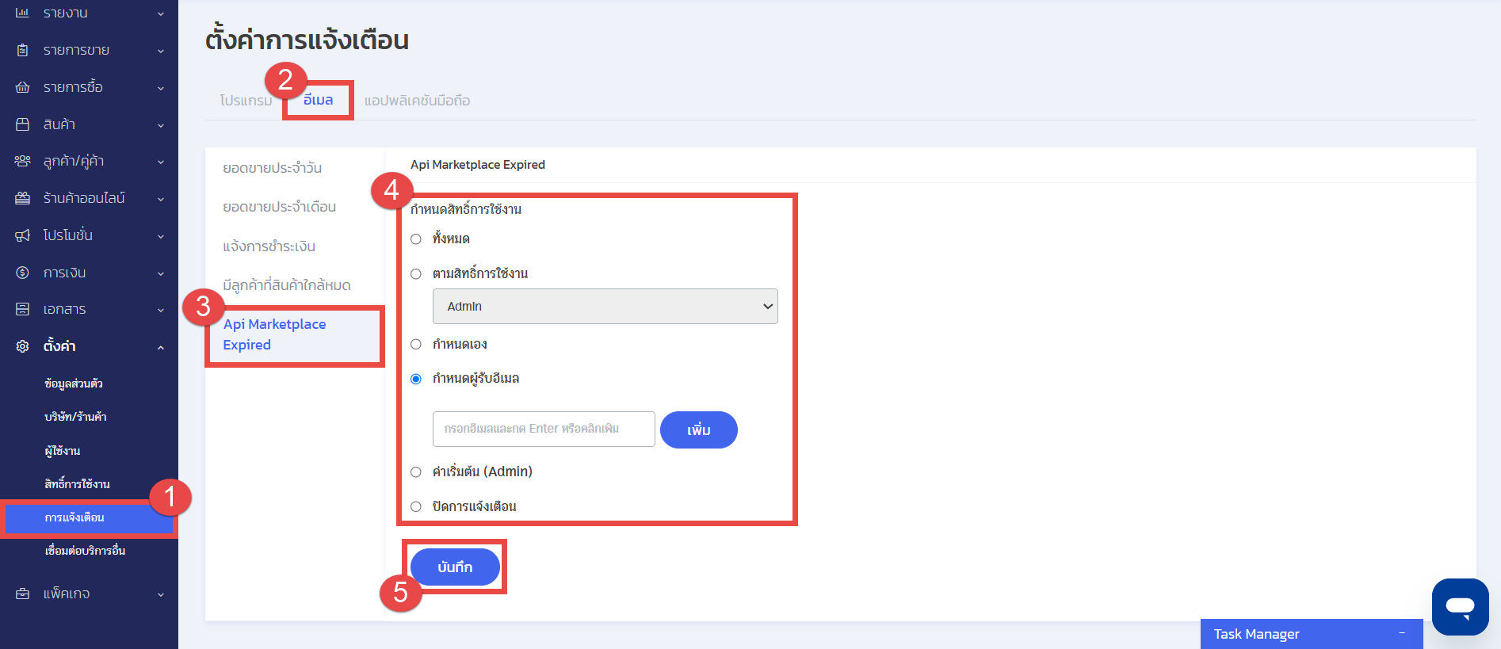This screenshot has height=649, width=1501.
Task: Click the เพิ่ม add email button
Action: 699,429
